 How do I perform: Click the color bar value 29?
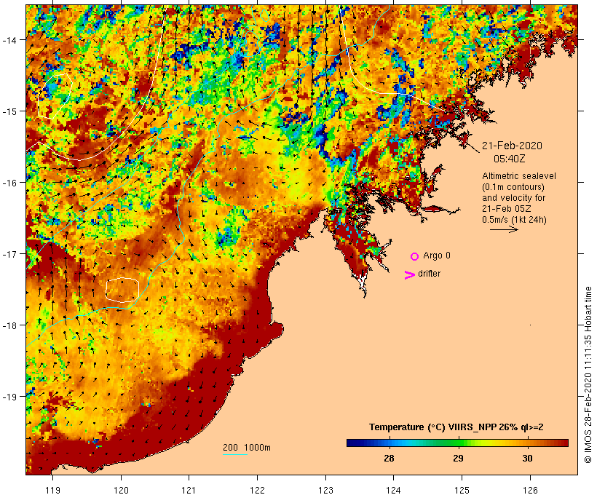[458, 459]
